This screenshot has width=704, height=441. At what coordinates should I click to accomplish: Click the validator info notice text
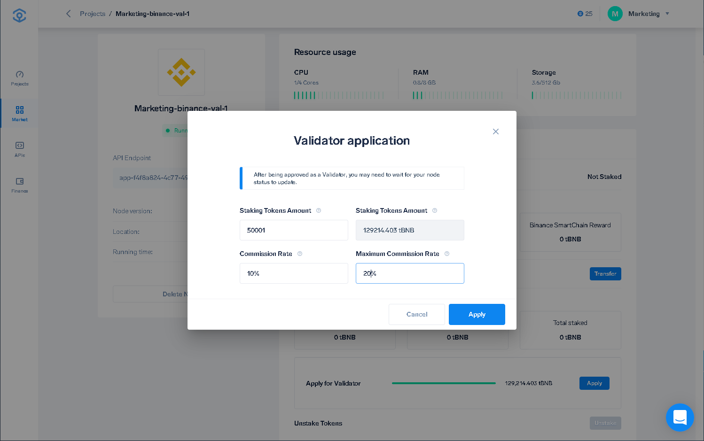(347, 178)
